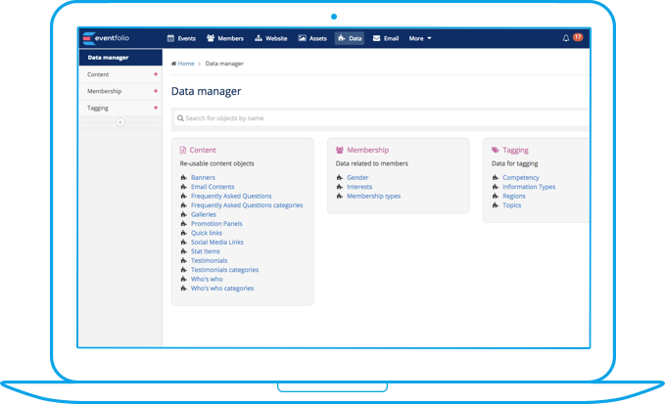Open the Members menu
This screenshot has height=404, width=665.
pos(225,38)
